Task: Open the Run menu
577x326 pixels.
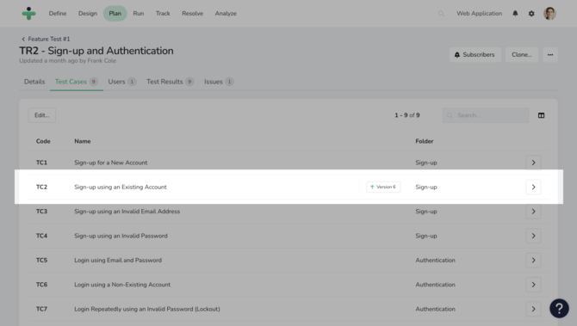Action: click(139, 14)
